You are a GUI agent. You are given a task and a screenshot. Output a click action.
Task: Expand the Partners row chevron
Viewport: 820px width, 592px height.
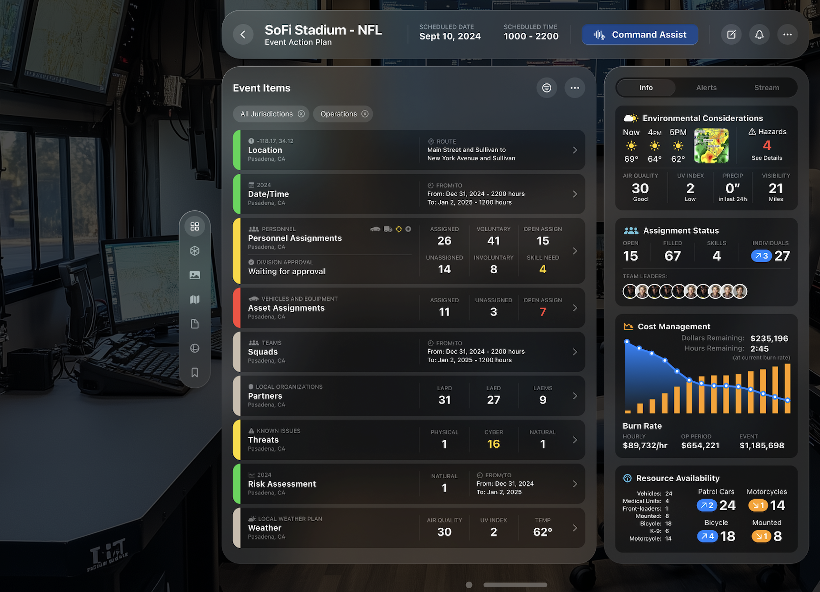pyautogui.click(x=575, y=396)
